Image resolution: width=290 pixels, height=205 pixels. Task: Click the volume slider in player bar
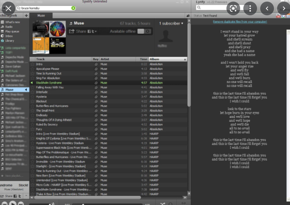click(40, 204)
